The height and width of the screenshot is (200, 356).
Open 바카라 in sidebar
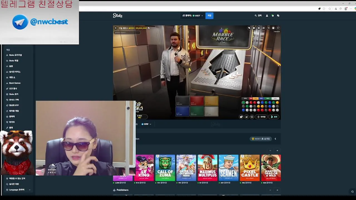[12, 122]
